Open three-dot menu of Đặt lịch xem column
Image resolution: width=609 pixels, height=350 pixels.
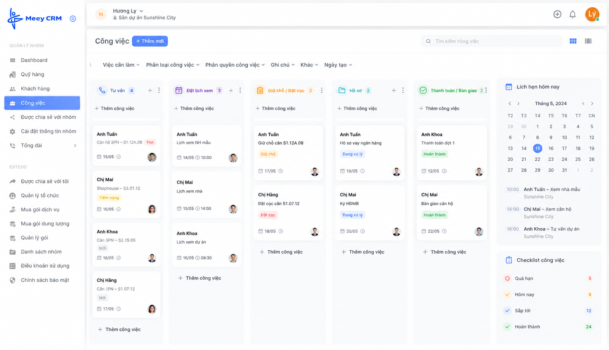coord(240,91)
